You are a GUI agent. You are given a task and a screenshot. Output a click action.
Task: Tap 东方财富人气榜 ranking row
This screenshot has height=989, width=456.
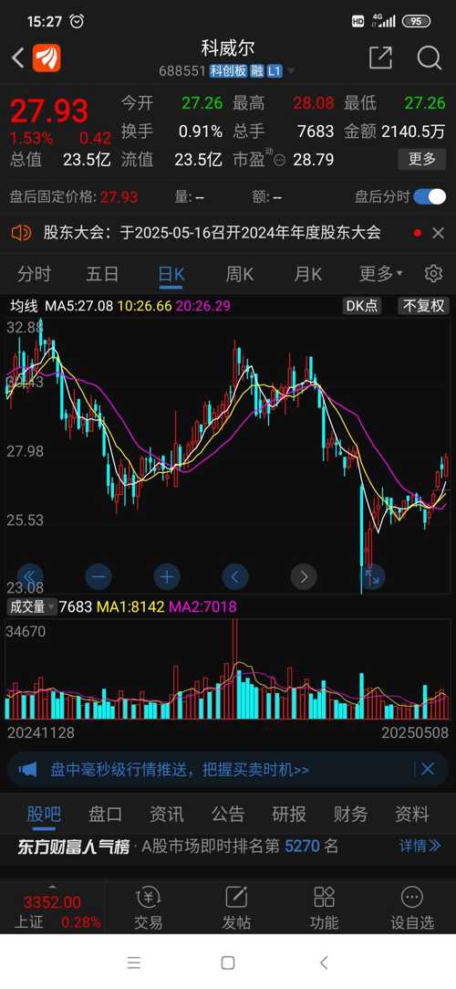228,846
